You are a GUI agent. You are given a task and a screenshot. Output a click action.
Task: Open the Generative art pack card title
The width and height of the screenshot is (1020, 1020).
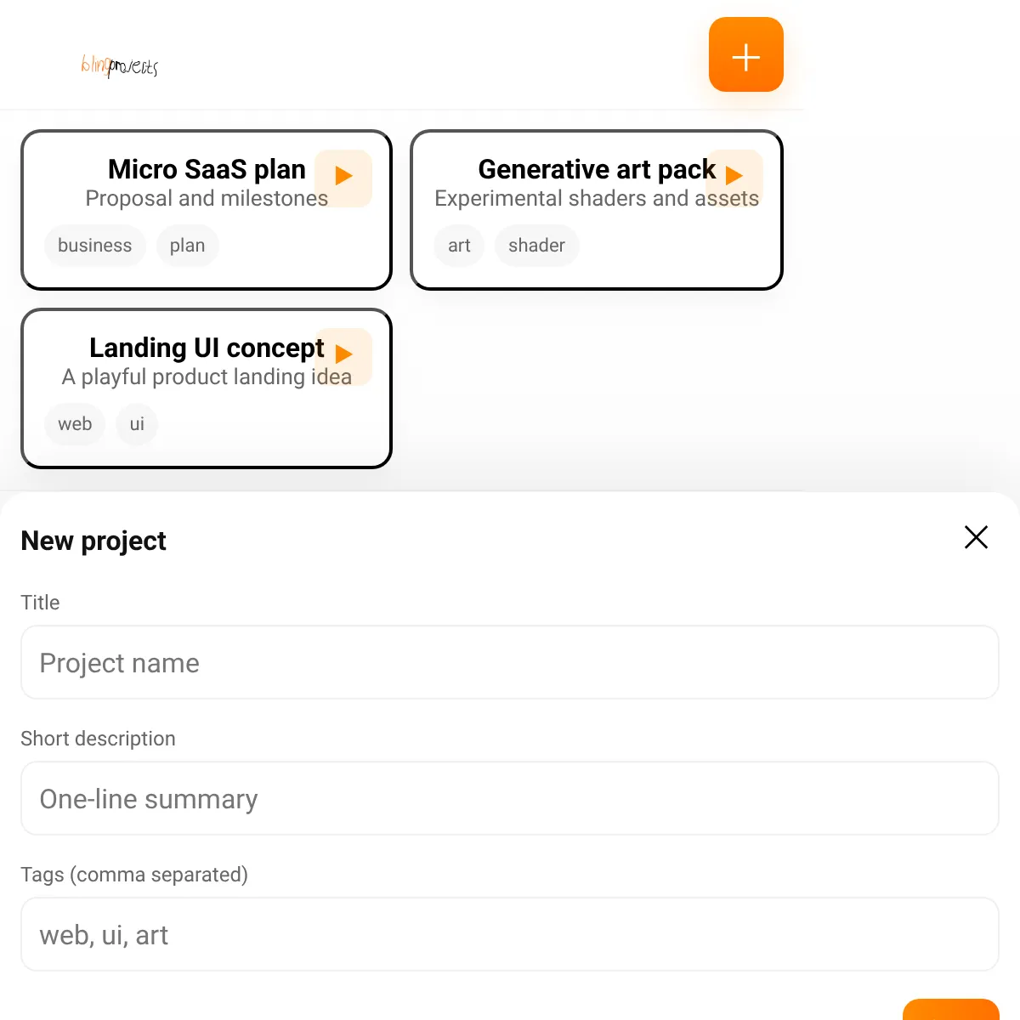(597, 169)
